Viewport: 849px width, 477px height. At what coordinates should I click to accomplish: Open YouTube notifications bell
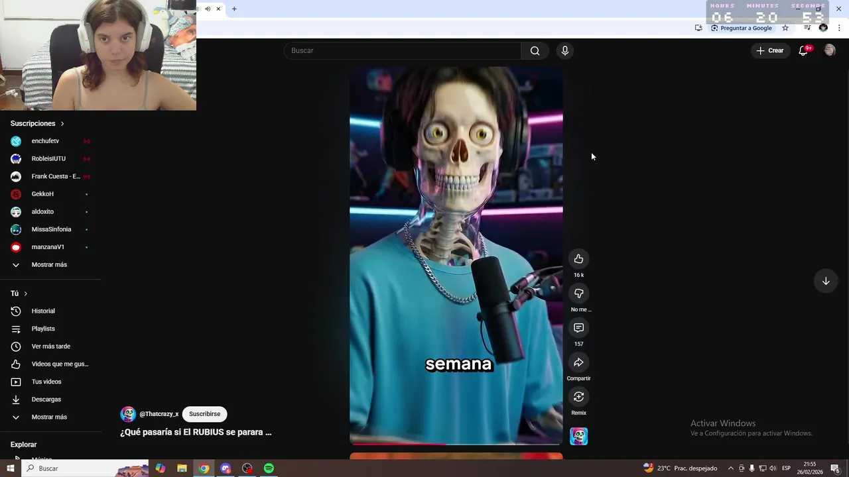click(803, 50)
